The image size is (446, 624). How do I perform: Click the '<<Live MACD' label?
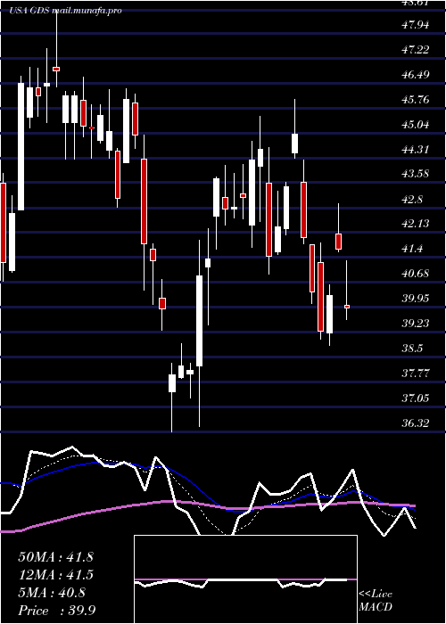click(376, 601)
